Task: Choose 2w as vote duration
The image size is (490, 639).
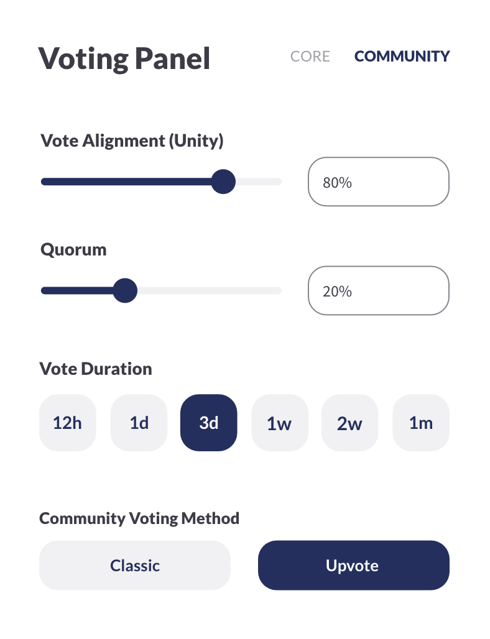Action: (349, 423)
